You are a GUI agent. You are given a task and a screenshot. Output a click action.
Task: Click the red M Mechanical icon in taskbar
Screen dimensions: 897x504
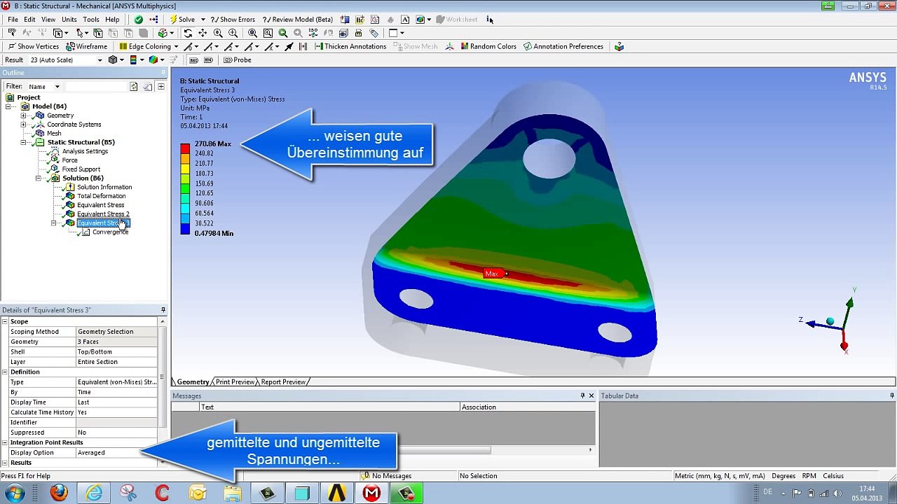[371, 493]
